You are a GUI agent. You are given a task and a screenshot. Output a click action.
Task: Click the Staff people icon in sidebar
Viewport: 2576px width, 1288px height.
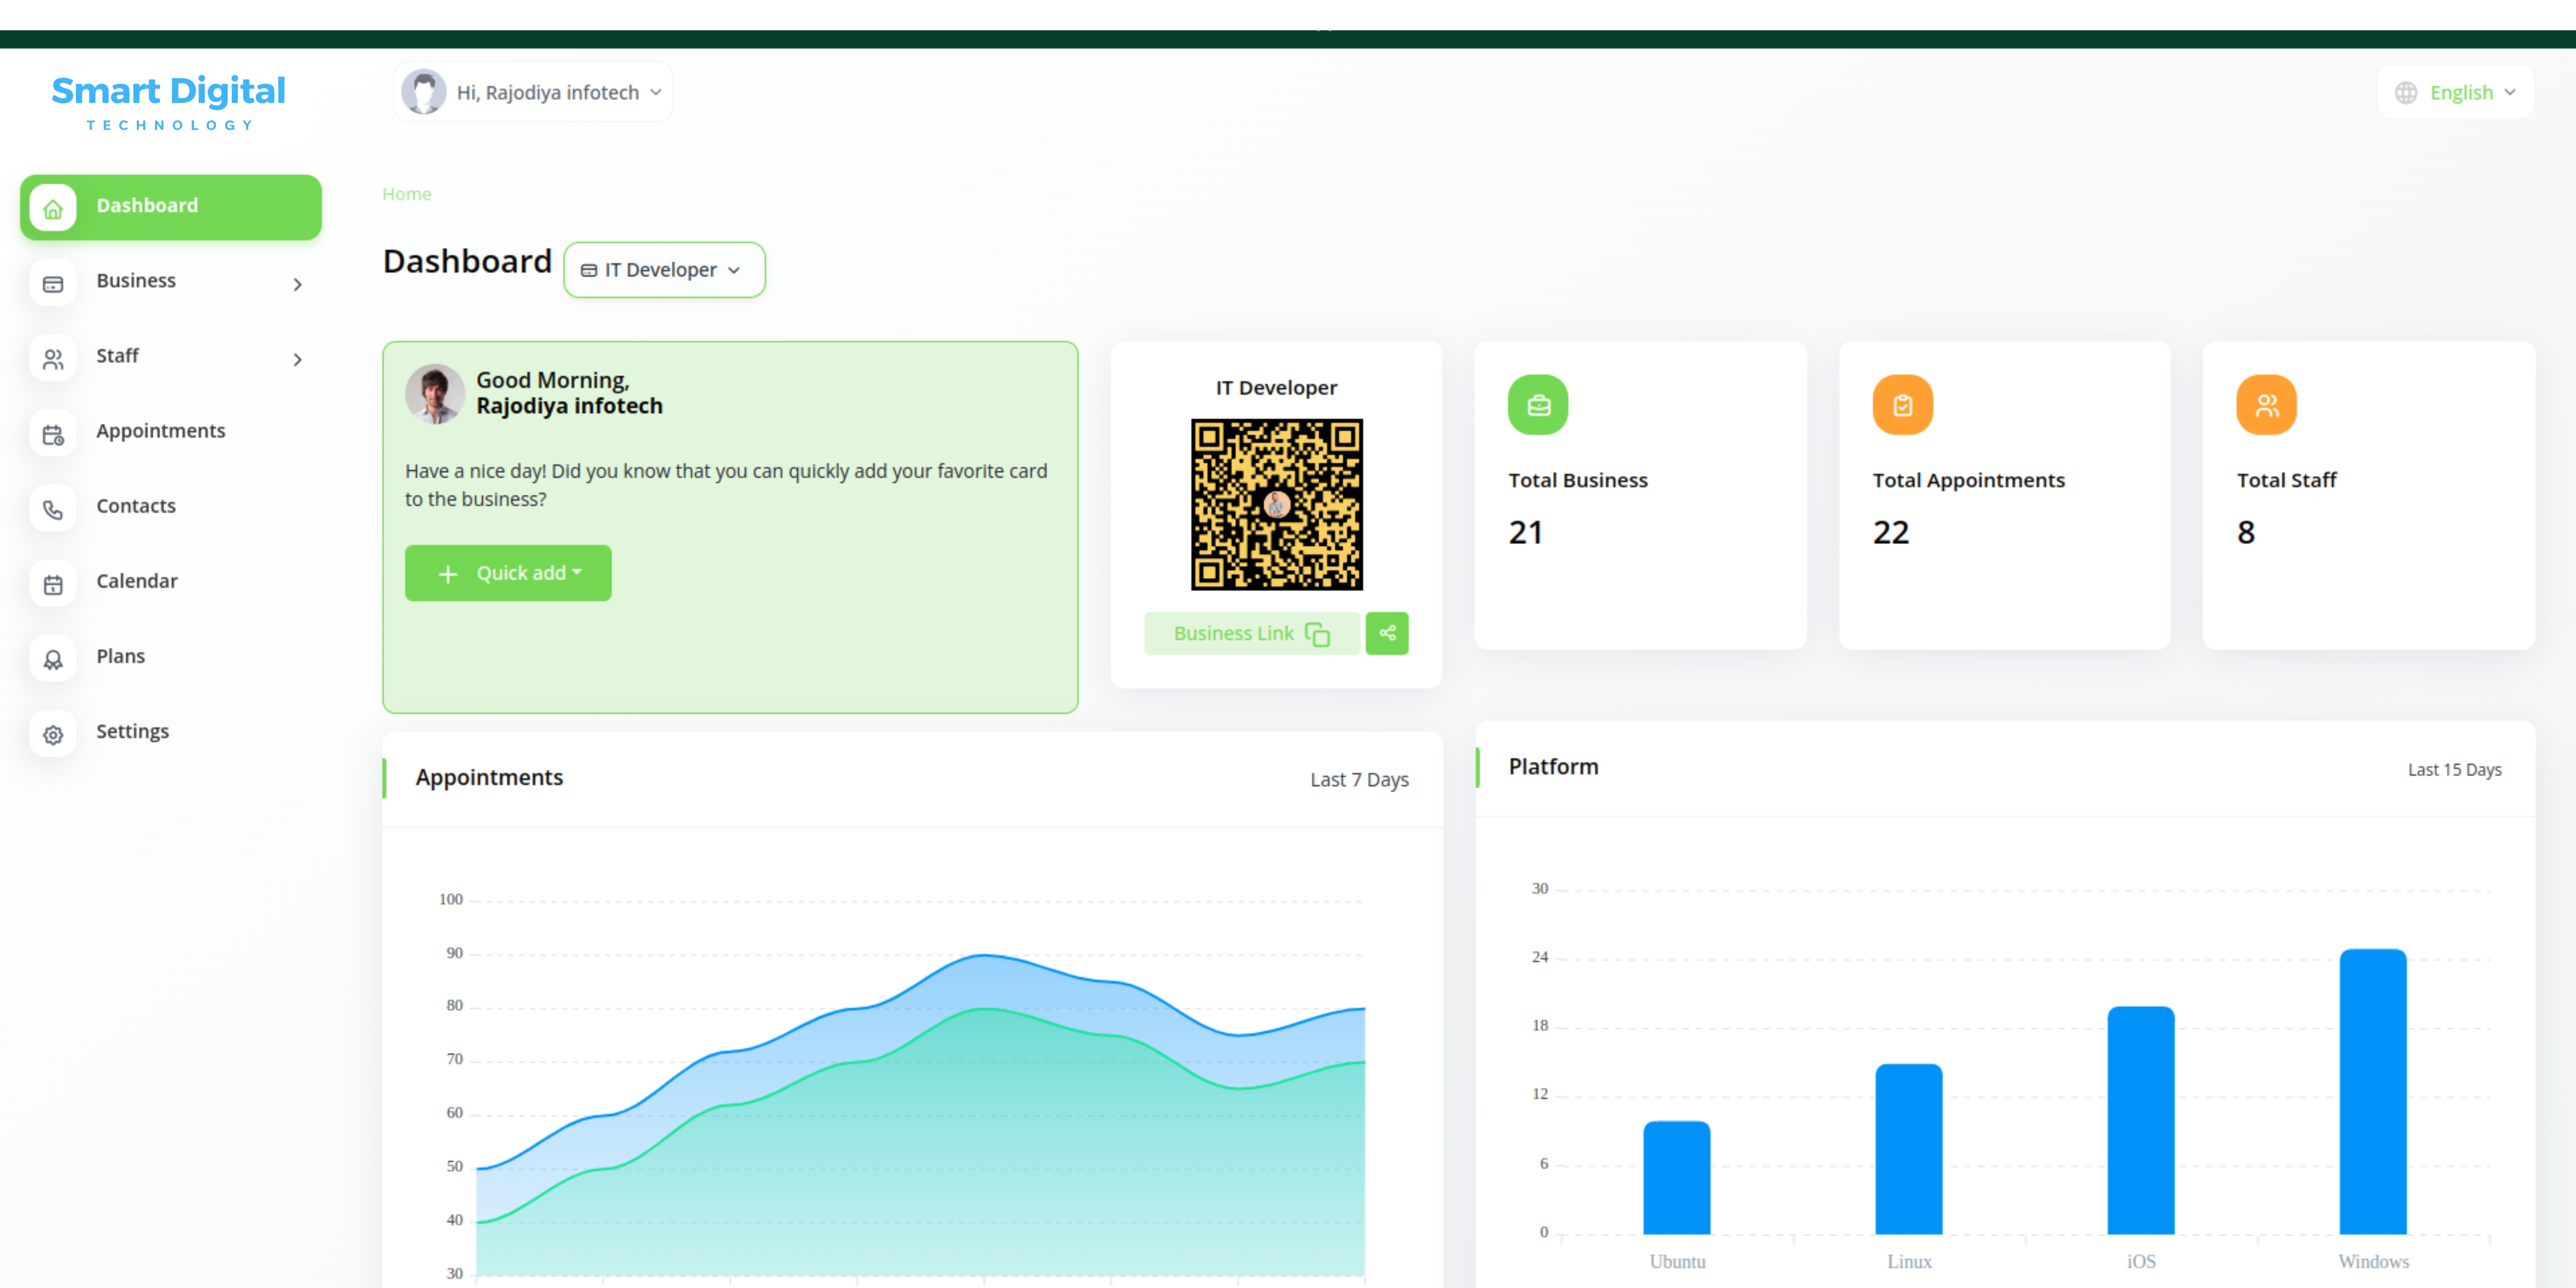coord(53,359)
